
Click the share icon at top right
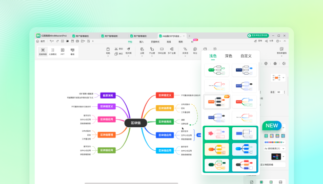click(267, 41)
